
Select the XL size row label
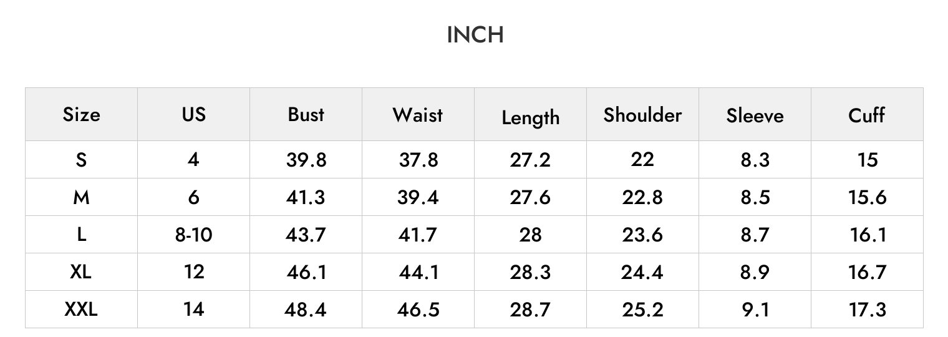81,272
